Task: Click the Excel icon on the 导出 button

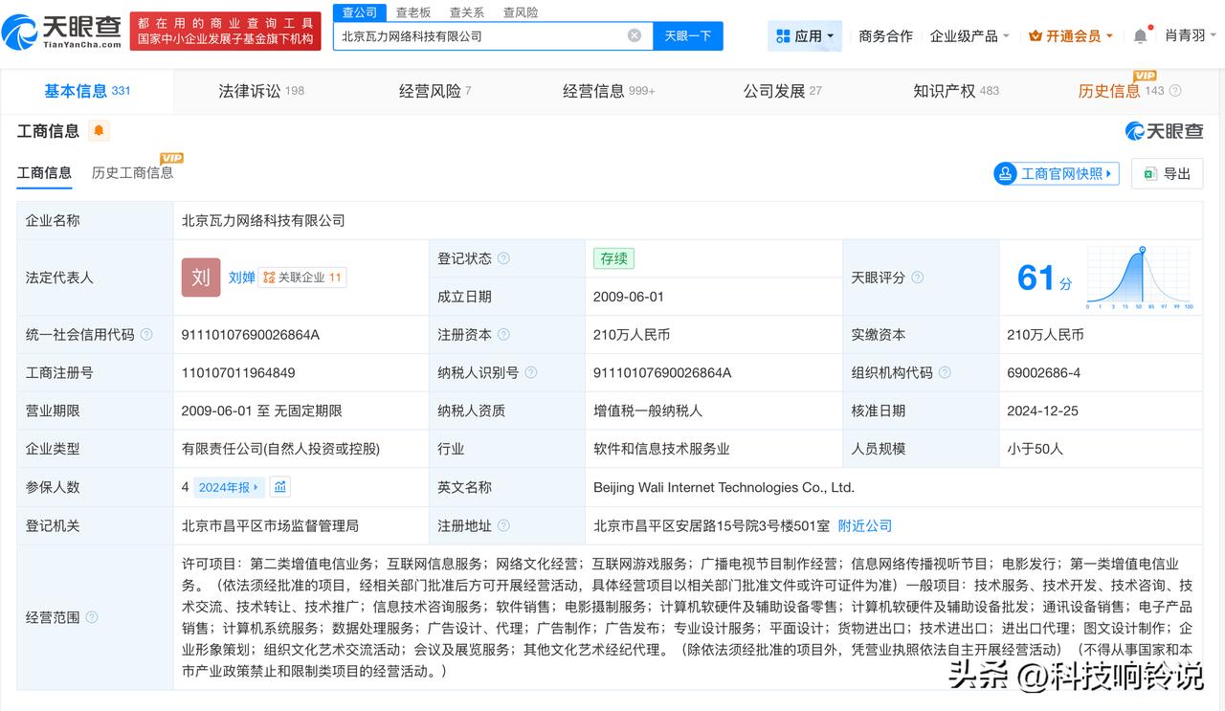Action: pos(1148,173)
